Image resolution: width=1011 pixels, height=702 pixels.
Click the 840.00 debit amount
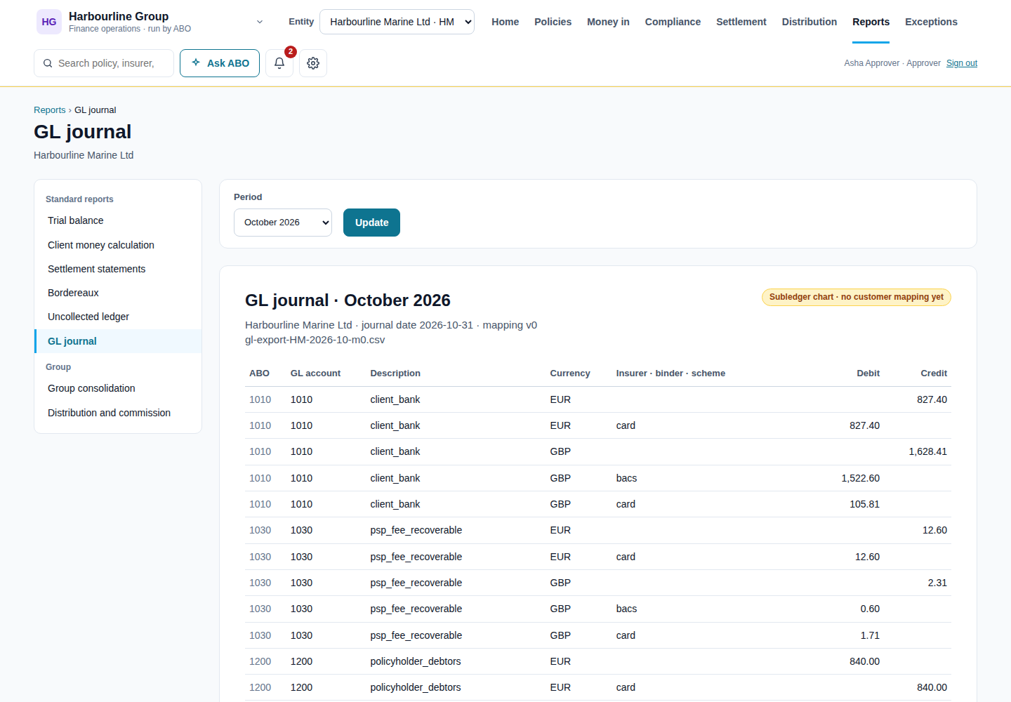tap(864, 661)
